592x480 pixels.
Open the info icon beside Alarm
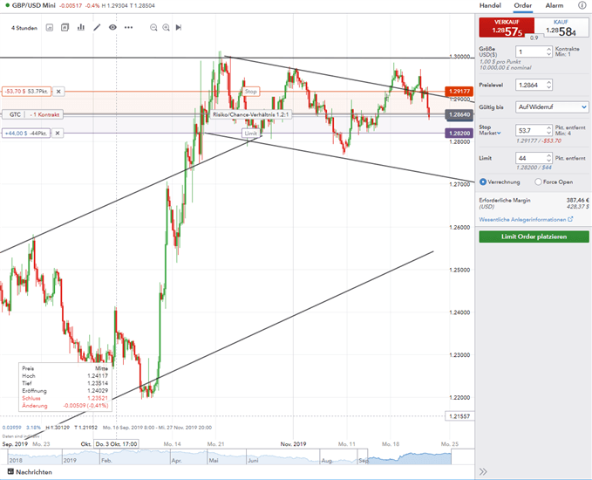(x=582, y=5)
